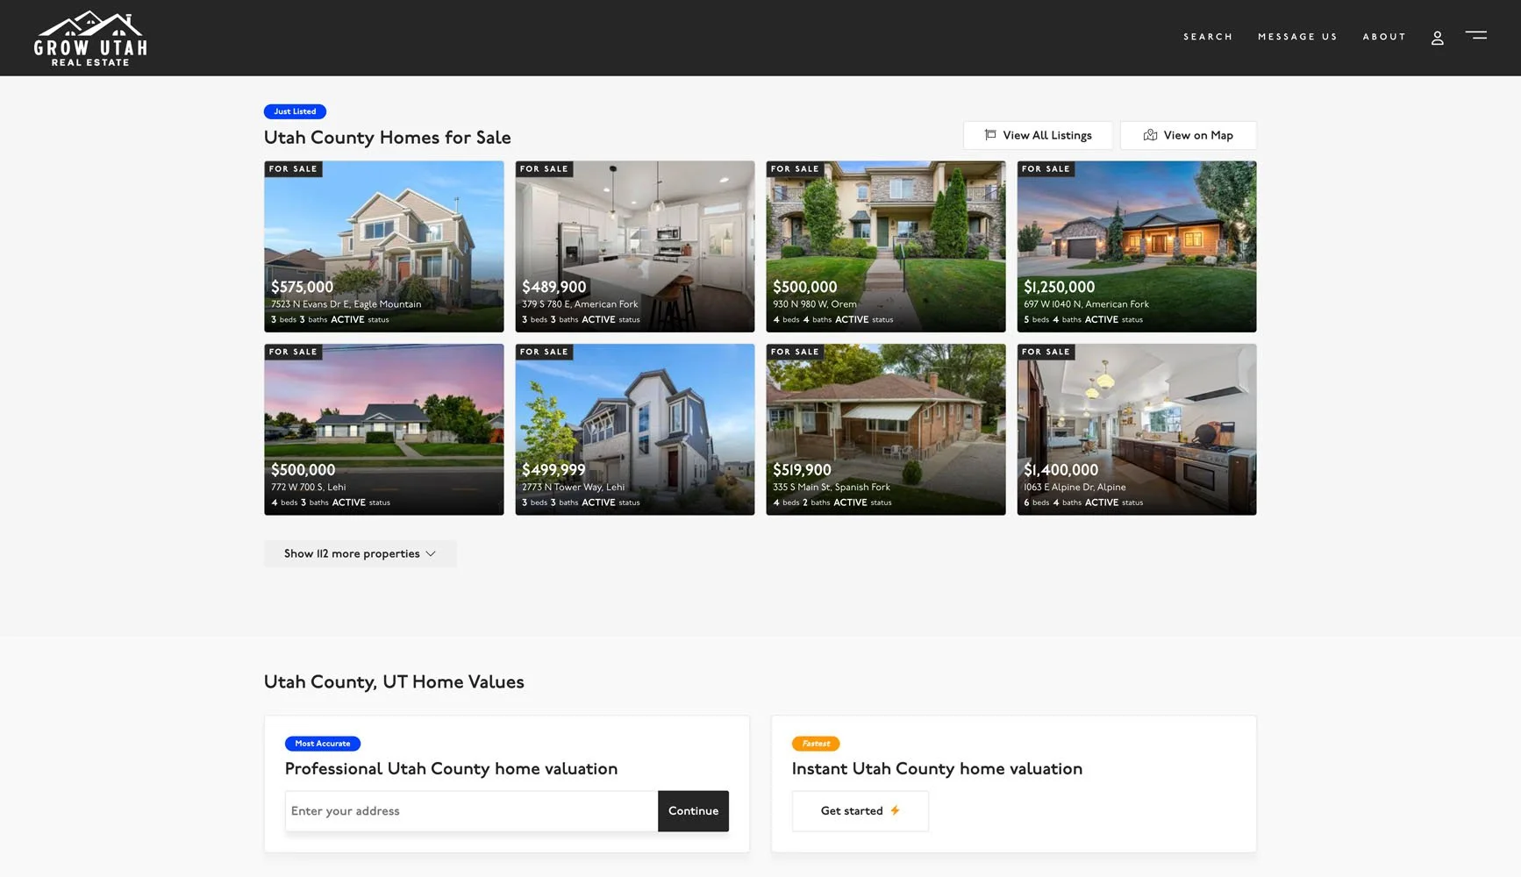Open the $575,000 Eagle Mountain listing
This screenshot has width=1521, height=877.
click(x=384, y=246)
